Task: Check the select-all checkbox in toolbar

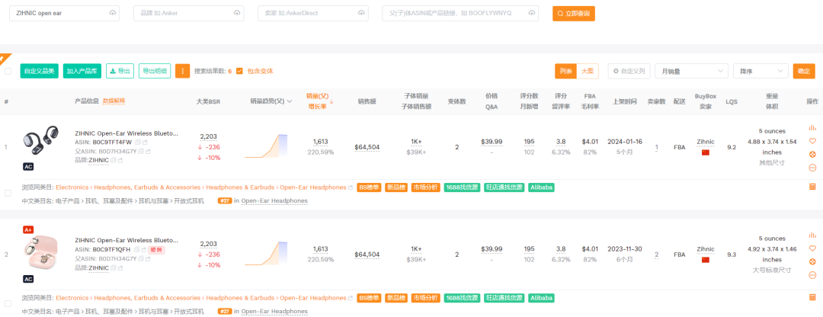Action: 8,71
